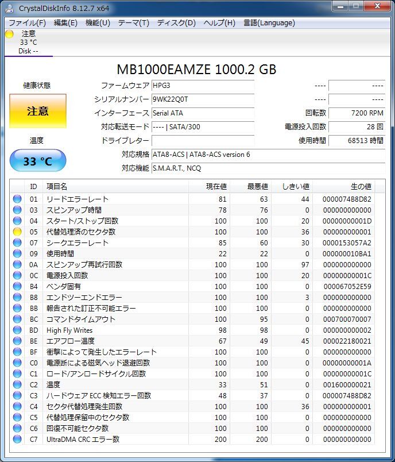The height and width of the screenshot is (462, 395).
Task: Click the yellow 注意 health status button
Action: pyautogui.click(x=38, y=111)
